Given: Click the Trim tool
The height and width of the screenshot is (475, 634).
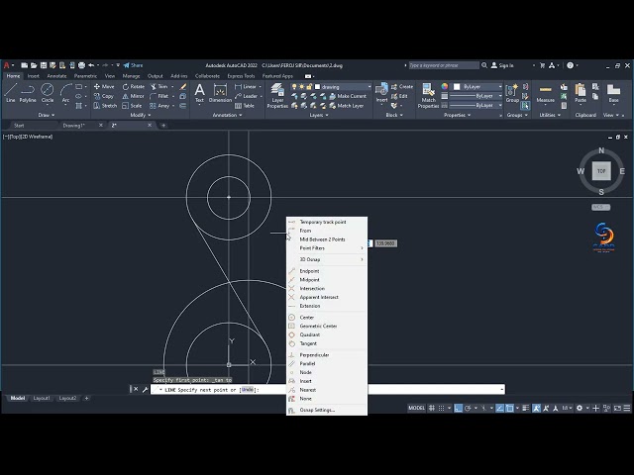Looking at the screenshot, I should (x=159, y=86).
